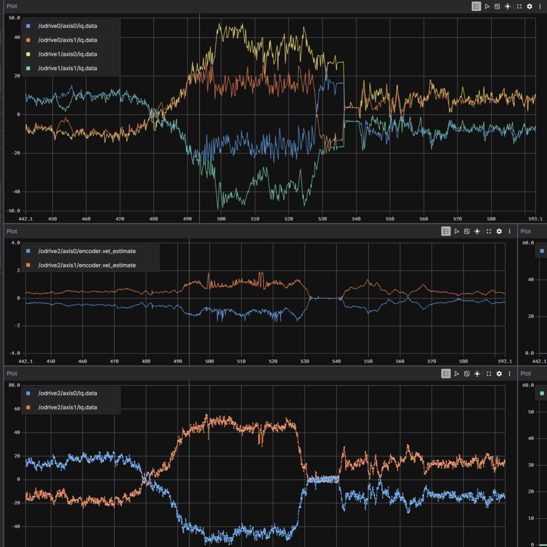Open three-dot menu of the odrive2 iq plot panel
547x547 pixels.
(x=509, y=374)
